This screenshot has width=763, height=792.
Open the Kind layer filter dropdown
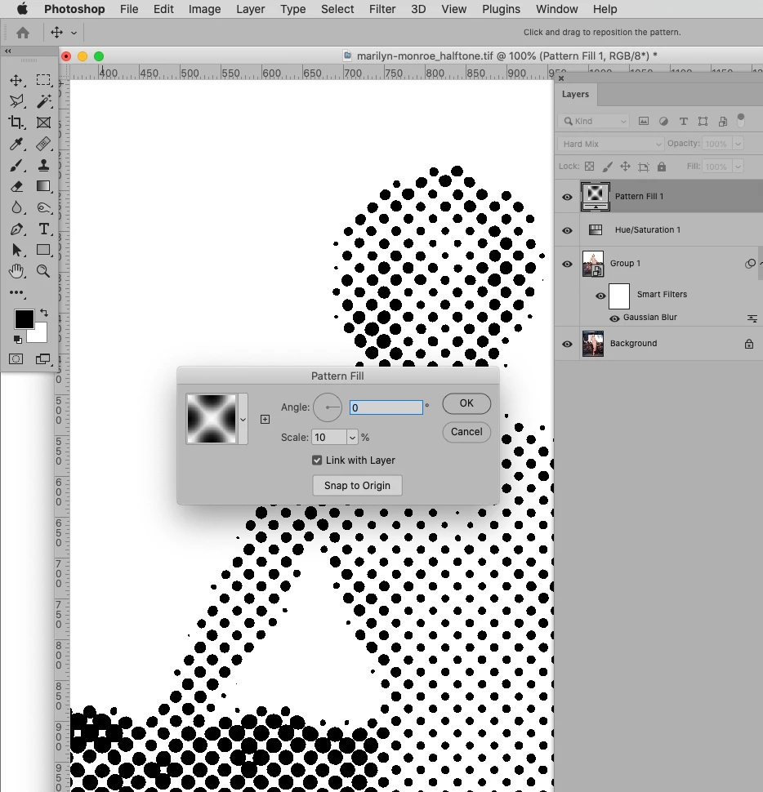tap(594, 121)
